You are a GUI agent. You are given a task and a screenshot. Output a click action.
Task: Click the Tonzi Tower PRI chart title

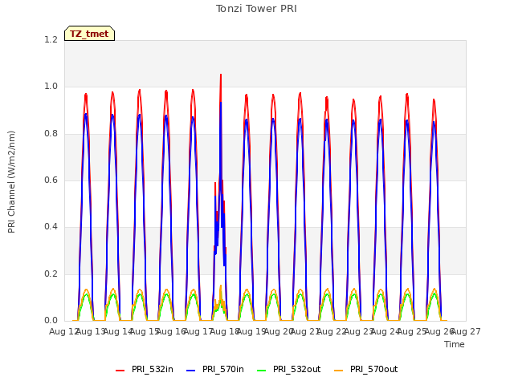256,9
